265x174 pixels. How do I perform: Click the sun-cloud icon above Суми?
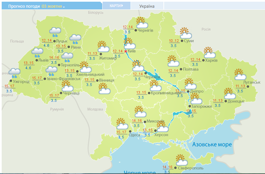click(x=185, y=33)
